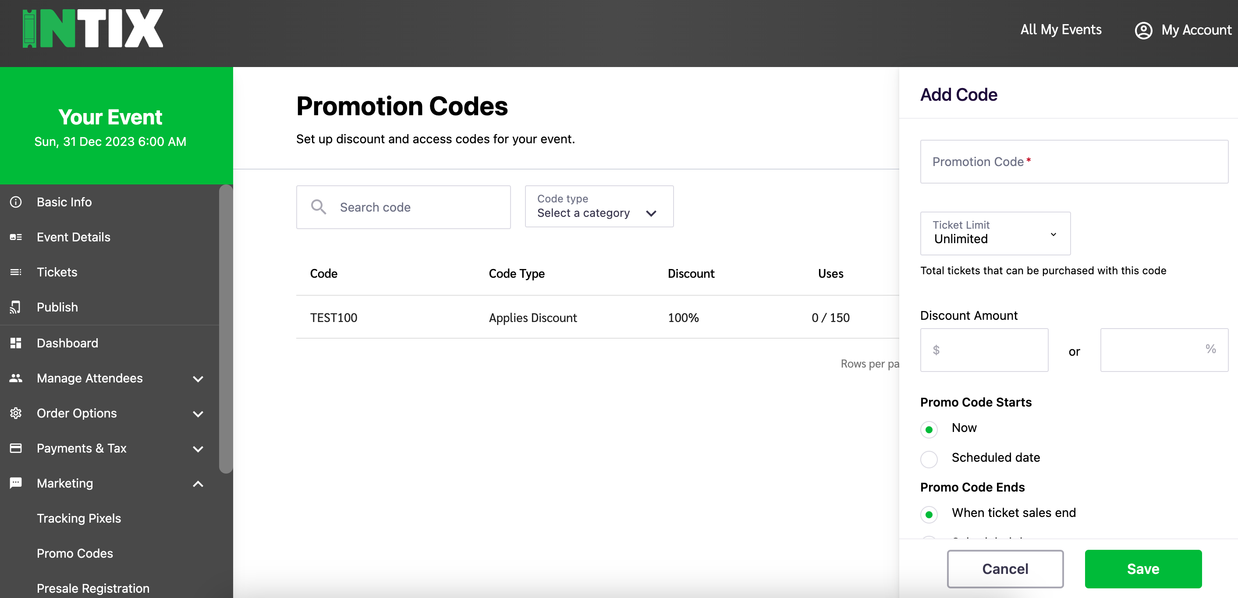Select the Now radio button for Promo Code Starts

pyautogui.click(x=930, y=427)
